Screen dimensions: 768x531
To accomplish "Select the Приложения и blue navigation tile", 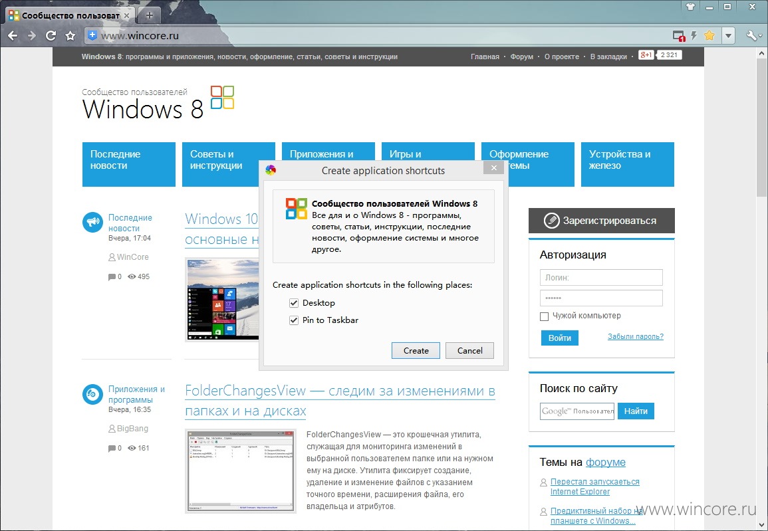I will (x=328, y=152).
